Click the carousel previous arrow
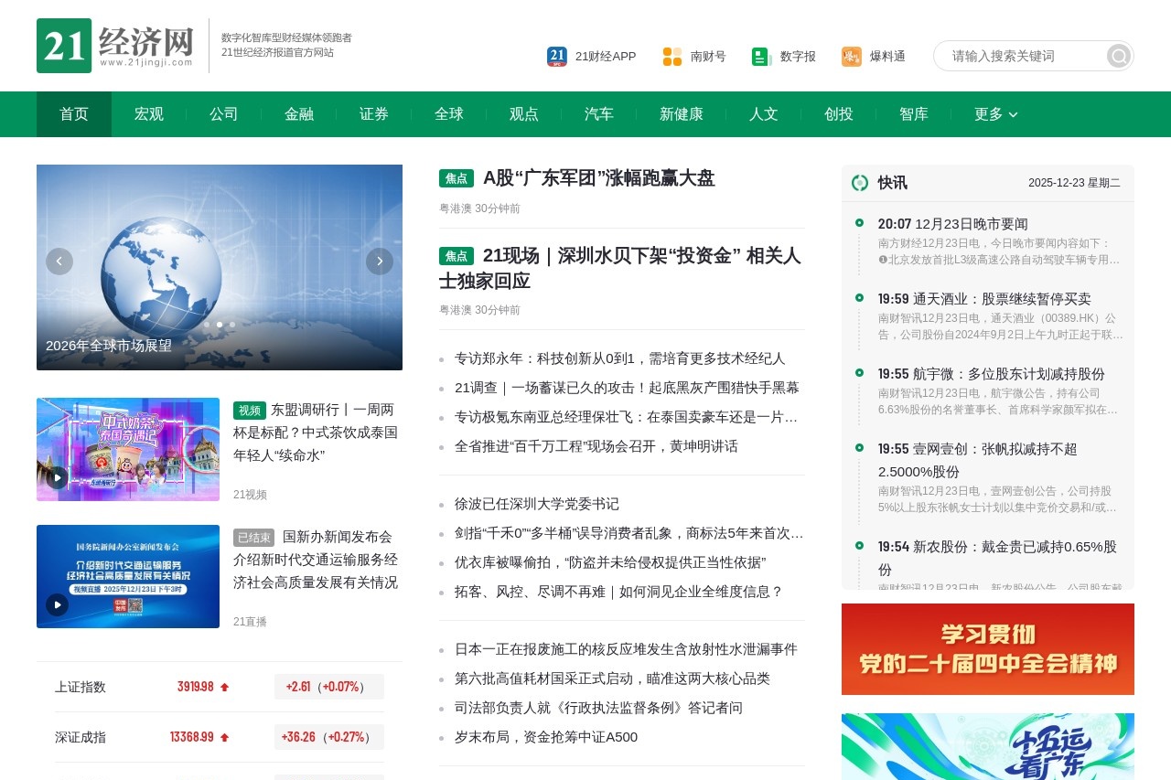This screenshot has height=780, width=1171. click(59, 261)
